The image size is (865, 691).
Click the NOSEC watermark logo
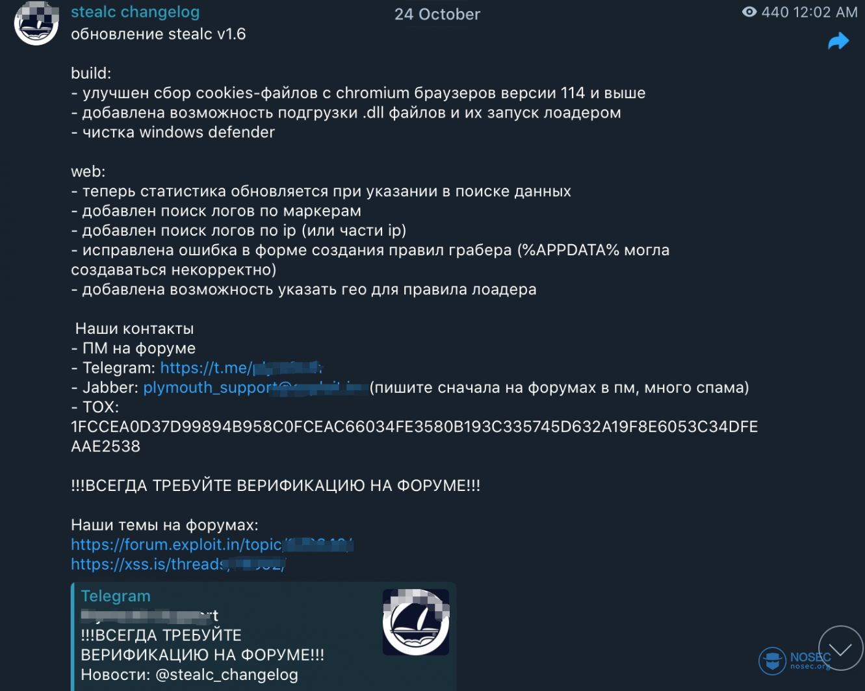795,661
